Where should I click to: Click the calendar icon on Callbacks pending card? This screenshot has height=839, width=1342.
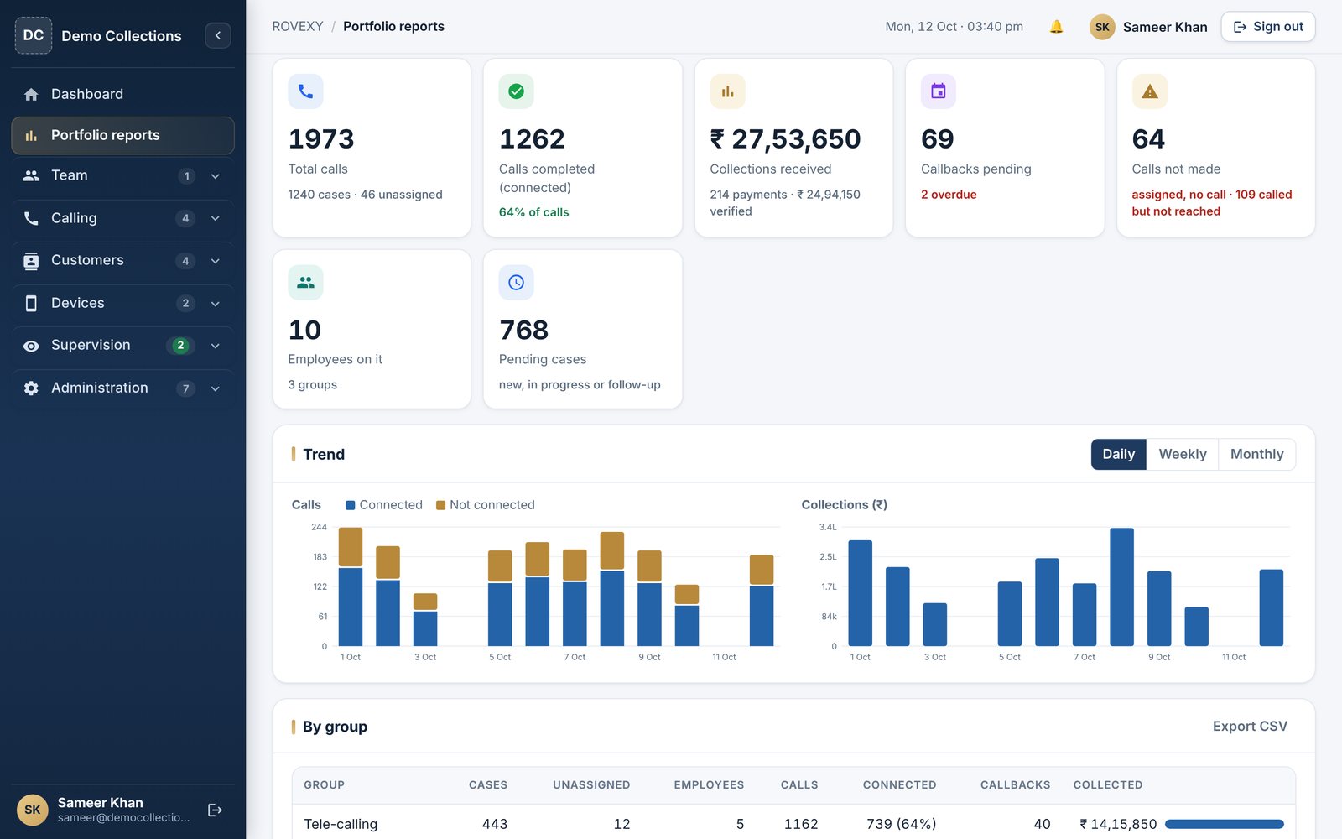coord(939,91)
